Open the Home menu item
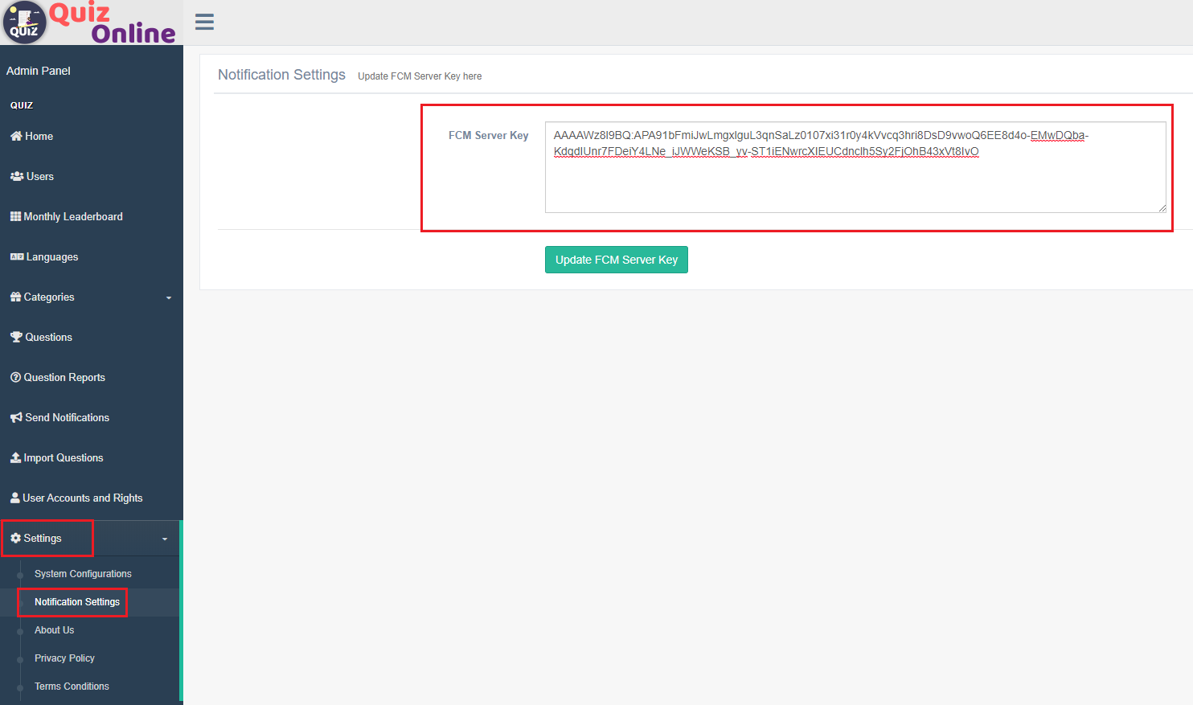Viewport: 1193px width, 705px height. pos(92,136)
